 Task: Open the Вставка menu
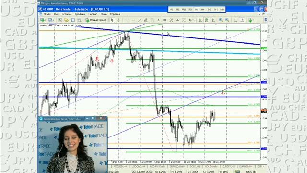(67, 14)
